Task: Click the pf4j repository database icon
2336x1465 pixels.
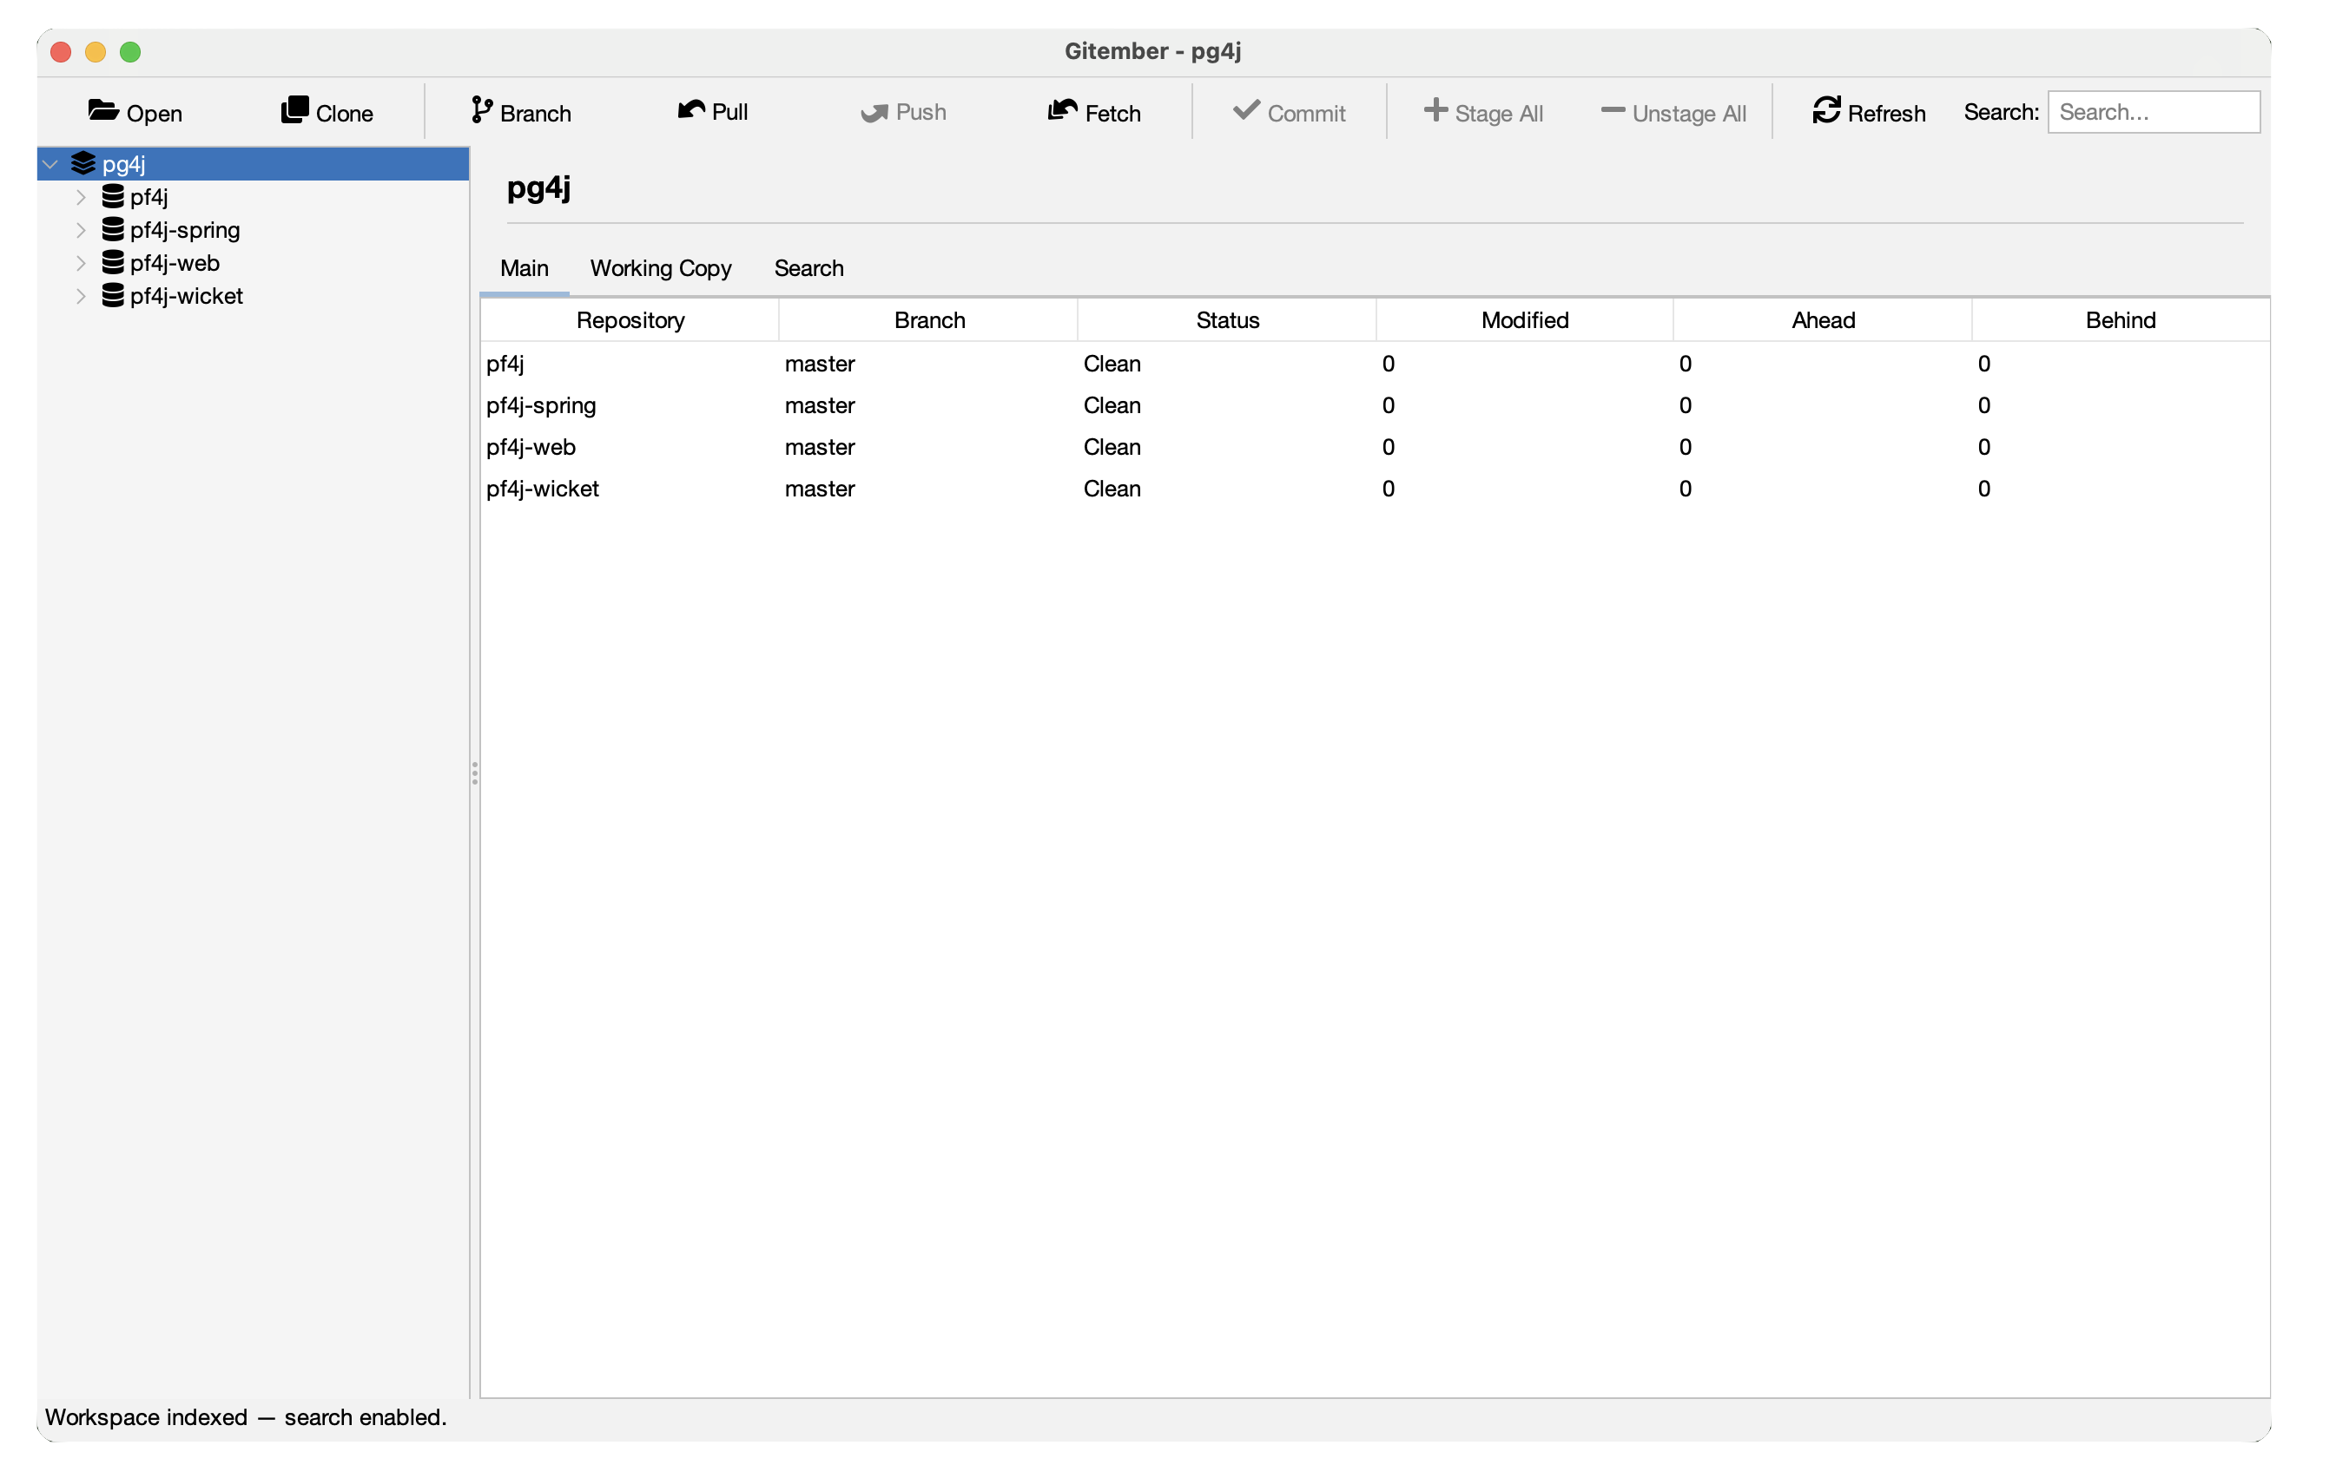Action: pos(112,197)
